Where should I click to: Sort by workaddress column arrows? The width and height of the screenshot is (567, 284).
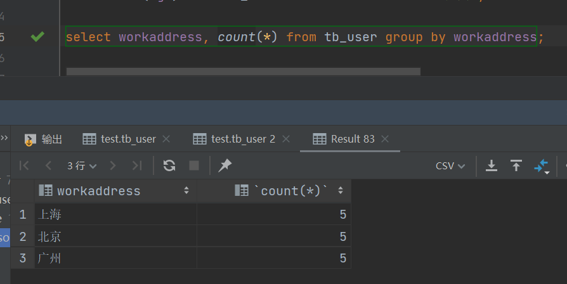(x=186, y=190)
